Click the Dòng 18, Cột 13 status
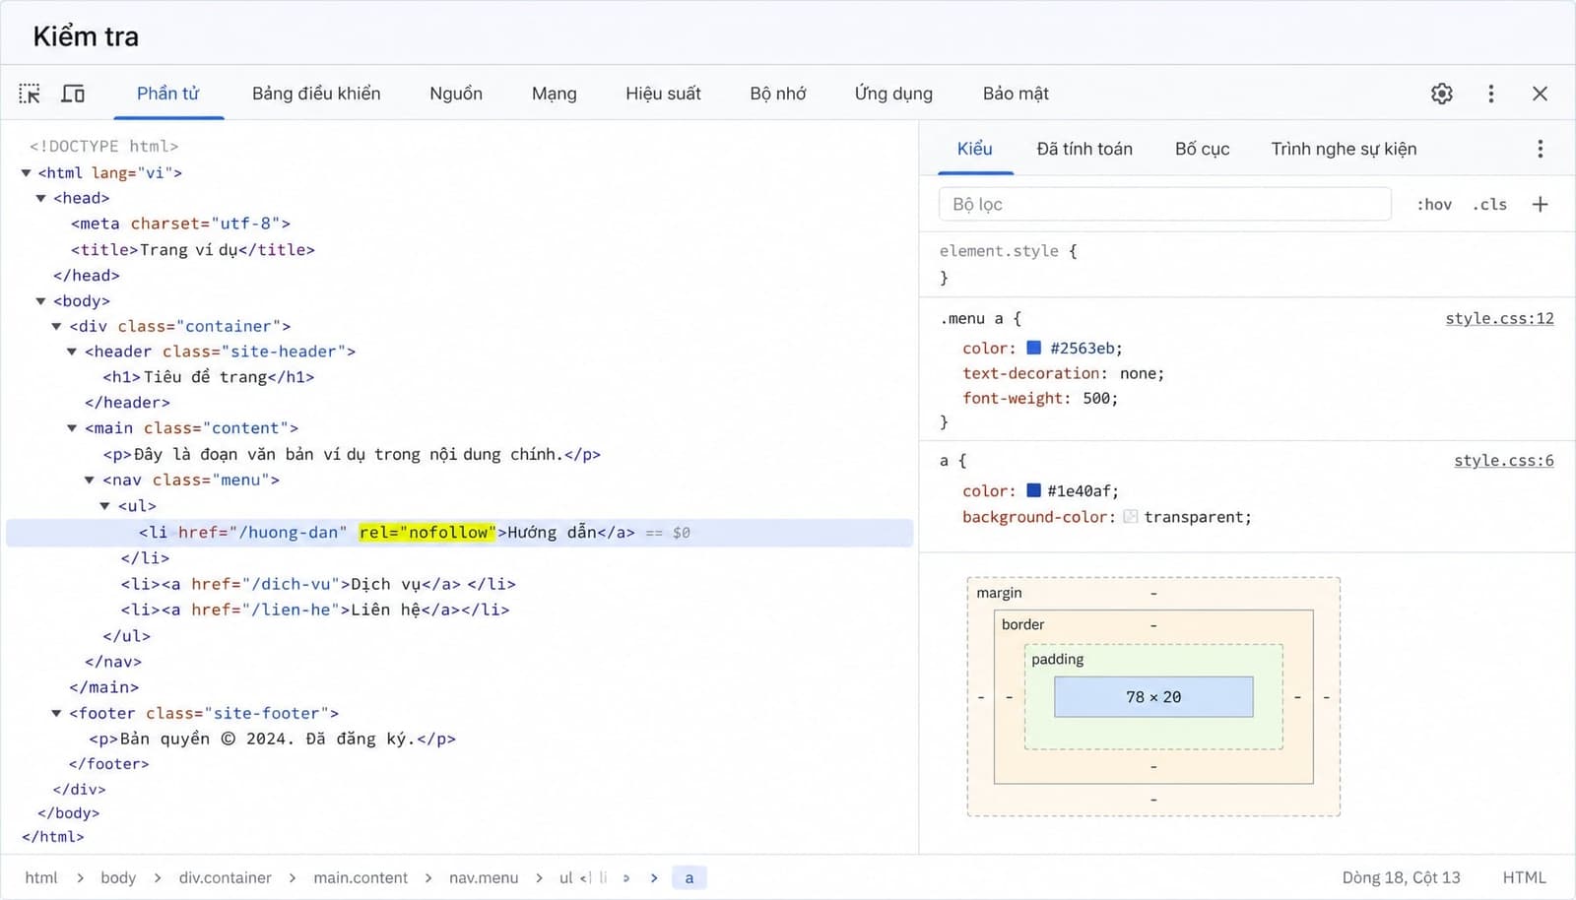Screen dimensions: 1576x900 point(1401,877)
